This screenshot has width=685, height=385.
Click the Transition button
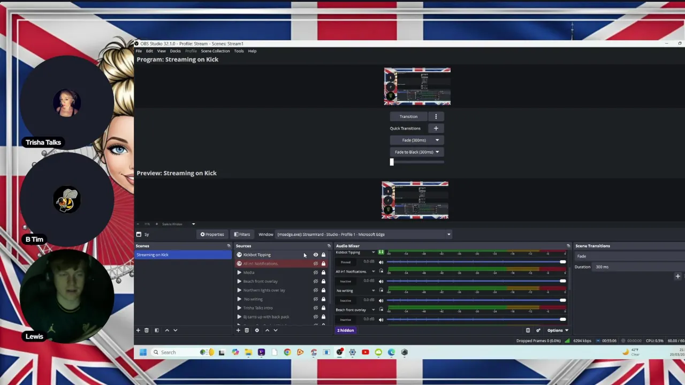pyautogui.click(x=408, y=117)
